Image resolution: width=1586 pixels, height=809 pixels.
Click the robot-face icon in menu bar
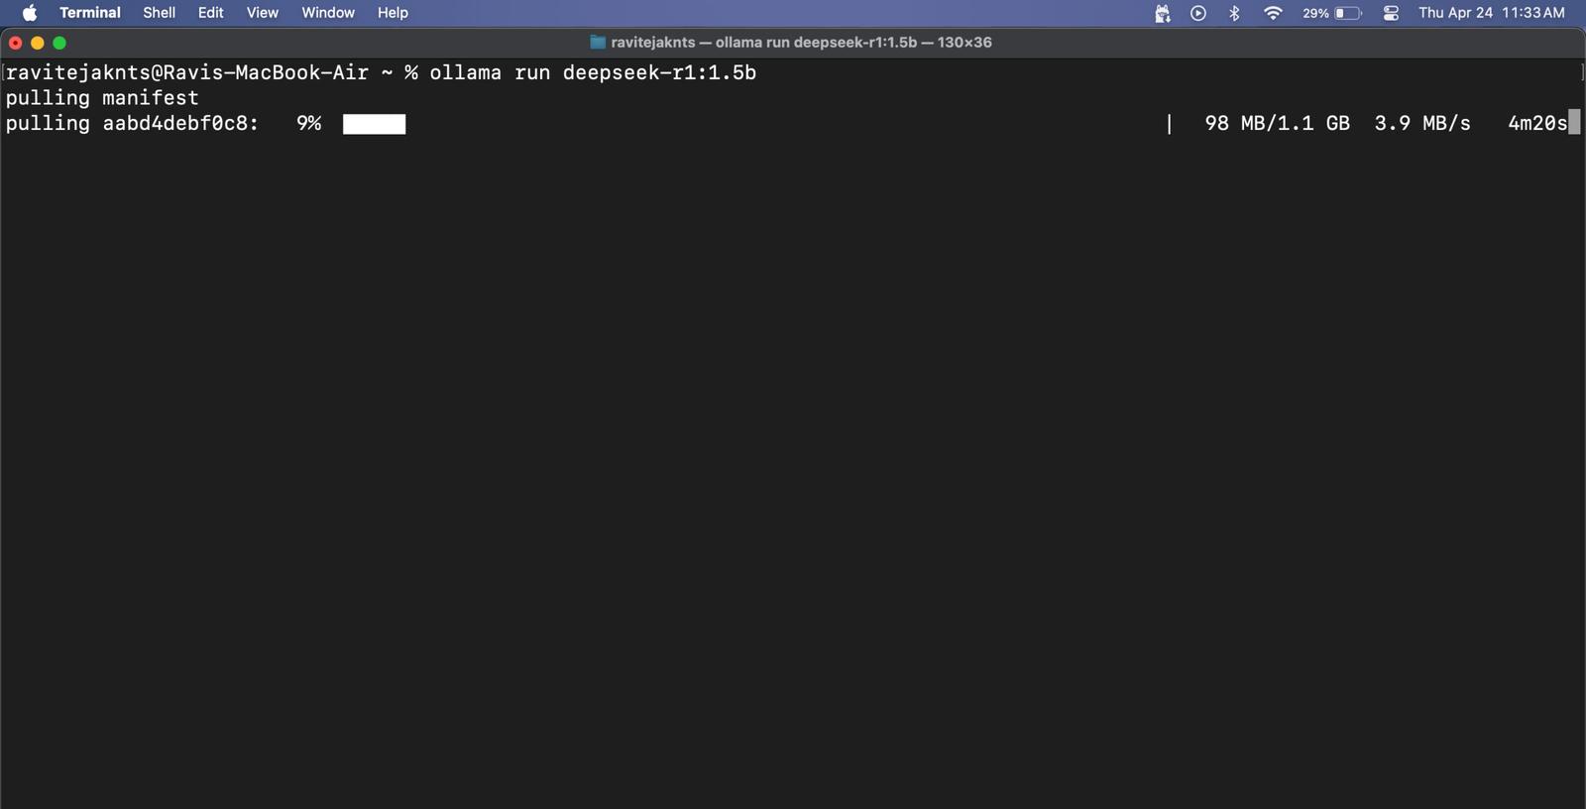1163,13
